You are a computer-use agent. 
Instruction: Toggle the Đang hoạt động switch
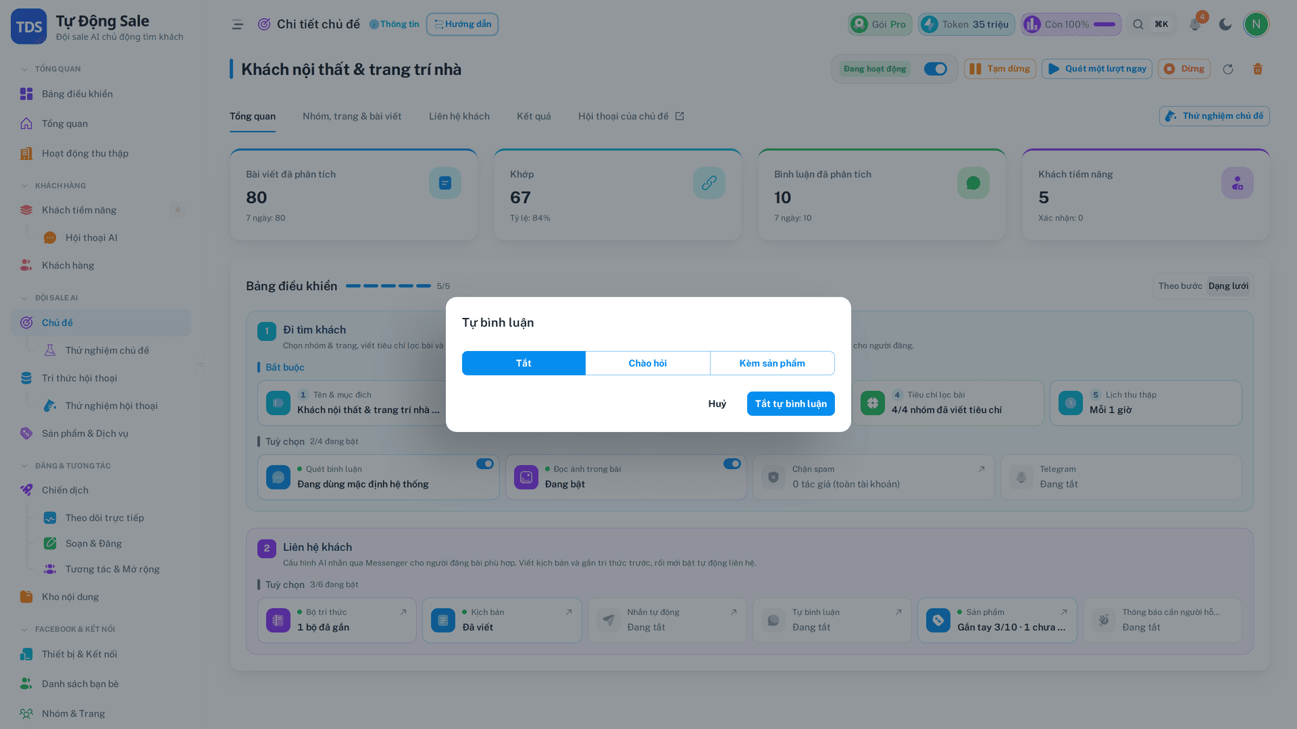coord(936,69)
